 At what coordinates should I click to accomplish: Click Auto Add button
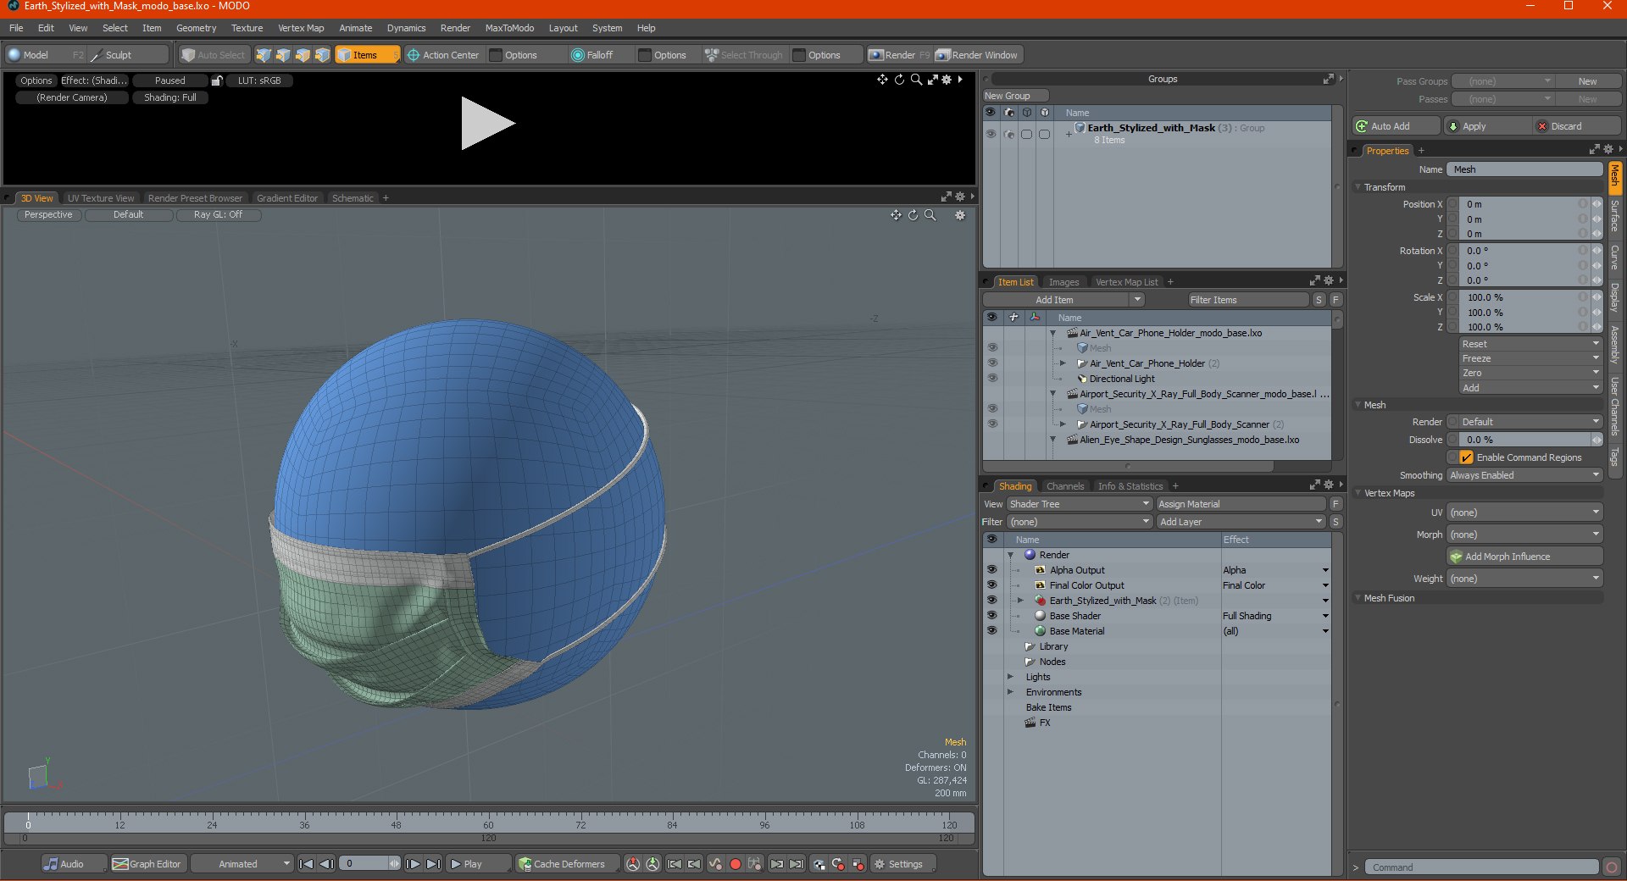[x=1396, y=126]
